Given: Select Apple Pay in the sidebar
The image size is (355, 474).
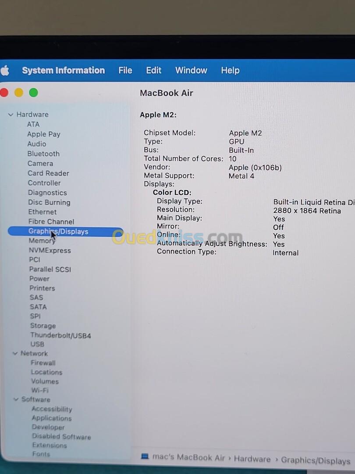Looking at the screenshot, I should click(x=44, y=134).
